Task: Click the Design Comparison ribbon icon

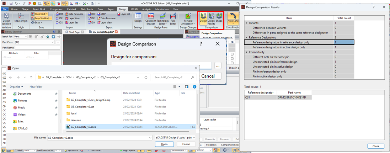Action: pos(203,18)
